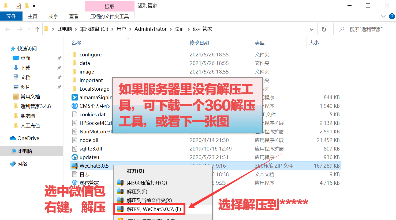Expand breadcrumb chevron after 本地磁盘 (C:)
The width and height of the screenshot is (396, 220).
(x=112, y=29)
